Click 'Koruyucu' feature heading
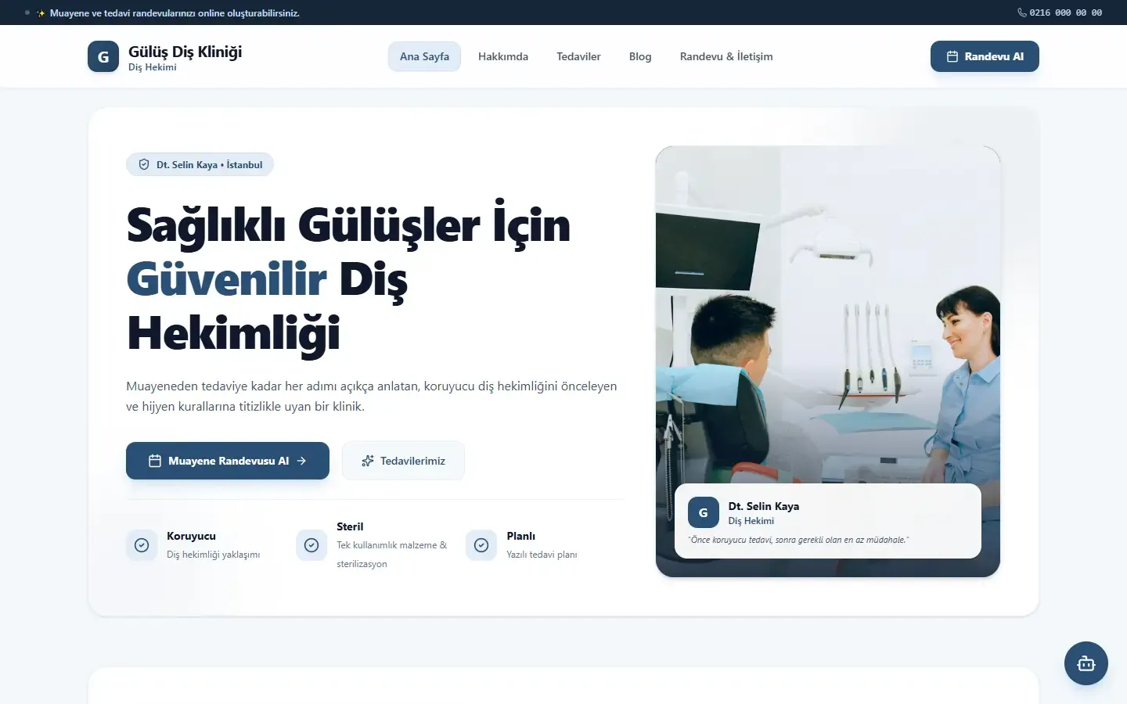 [191, 536]
